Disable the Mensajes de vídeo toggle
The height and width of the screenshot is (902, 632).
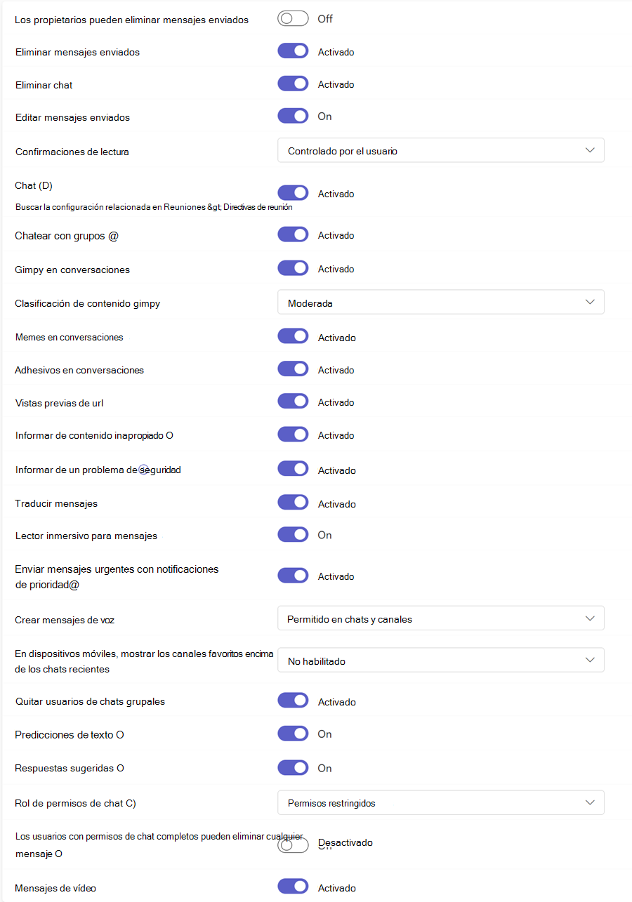tap(293, 887)
